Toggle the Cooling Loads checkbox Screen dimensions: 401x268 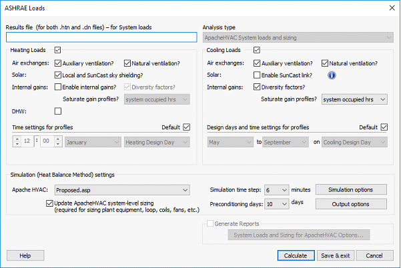[x=258, y=50]
